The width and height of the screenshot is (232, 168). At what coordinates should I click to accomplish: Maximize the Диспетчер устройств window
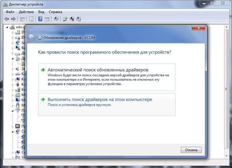(212, 3)
